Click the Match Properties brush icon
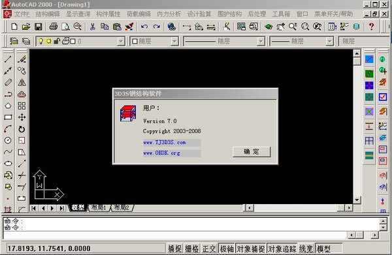Image resolution: width=392 pixels, height=255 pixels. coord(129,27)
